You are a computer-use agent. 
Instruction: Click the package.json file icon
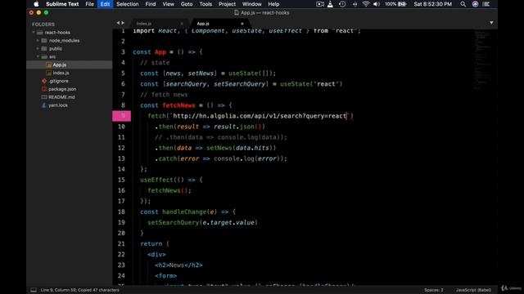coord(44,89)
